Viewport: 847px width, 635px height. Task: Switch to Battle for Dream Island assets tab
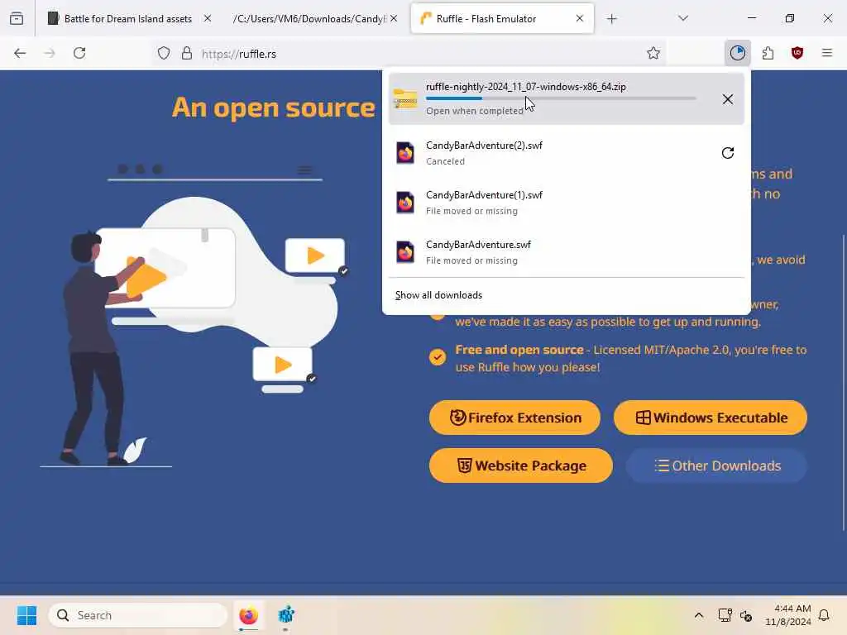click(x=128, y=18)
